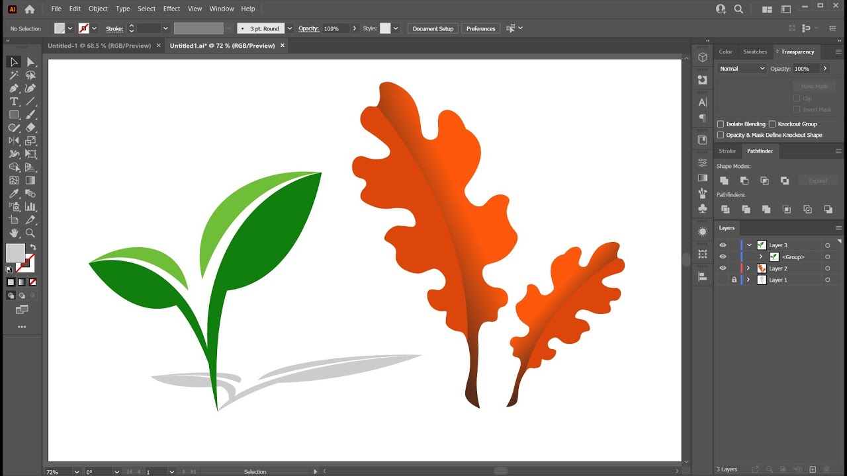847x476 pixels.
Task: Click the Preferences button
Action: coord(480,28)
